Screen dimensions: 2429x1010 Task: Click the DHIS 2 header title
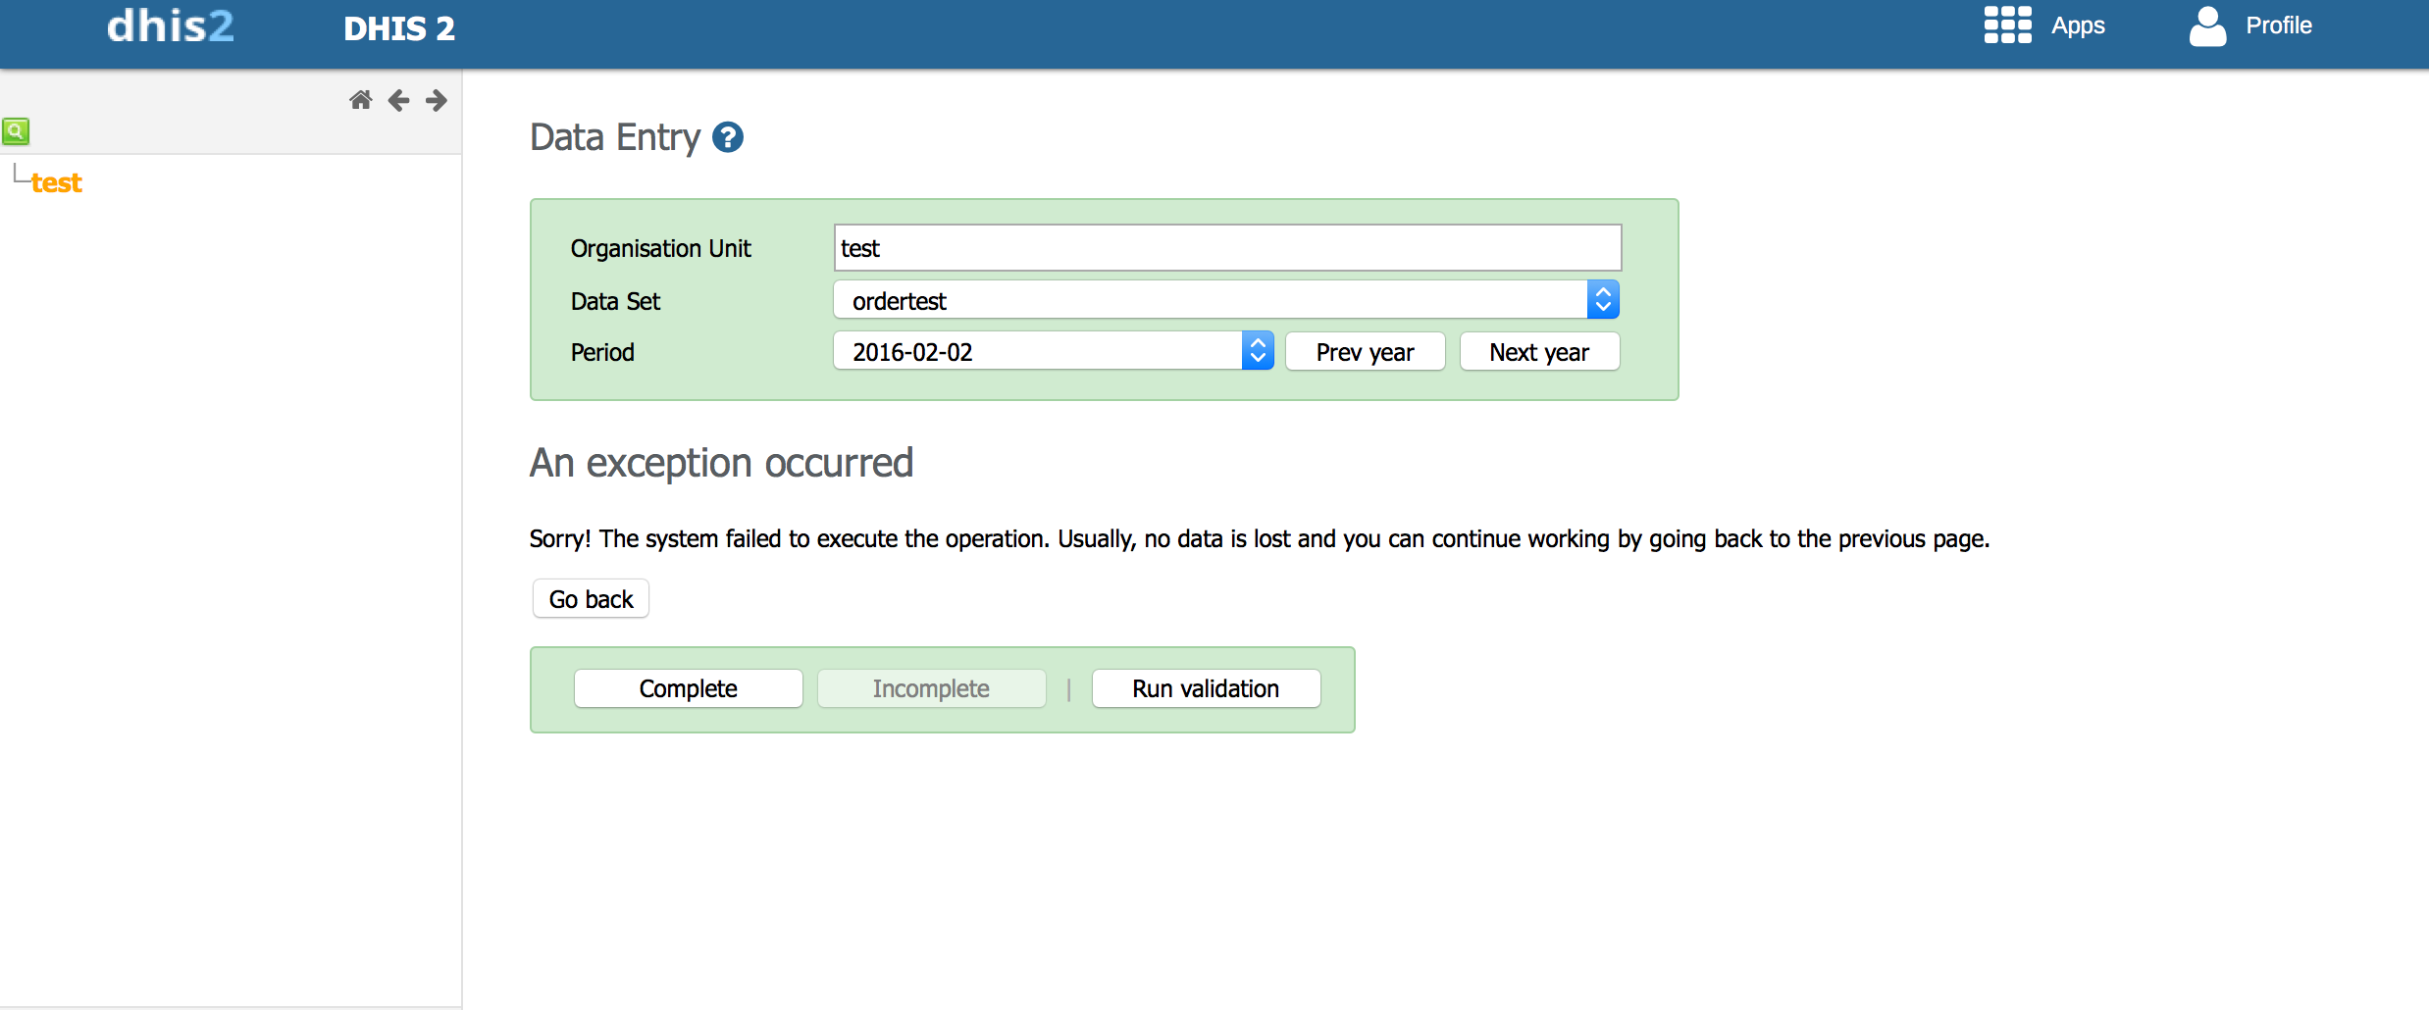[399, 28]
